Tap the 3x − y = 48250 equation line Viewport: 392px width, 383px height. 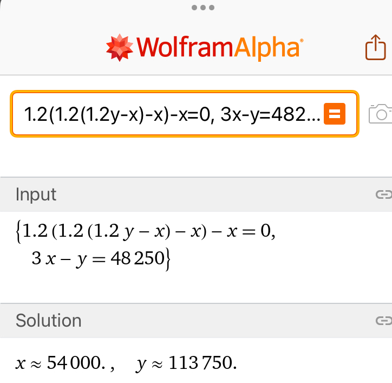click(100, 258)
